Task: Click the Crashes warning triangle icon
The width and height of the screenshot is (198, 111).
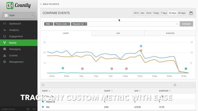Action: pyautogui.click(x=5, y=55)
